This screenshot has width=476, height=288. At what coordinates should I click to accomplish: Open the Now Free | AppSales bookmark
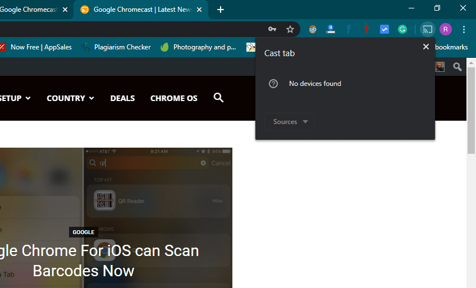point(36,47)
